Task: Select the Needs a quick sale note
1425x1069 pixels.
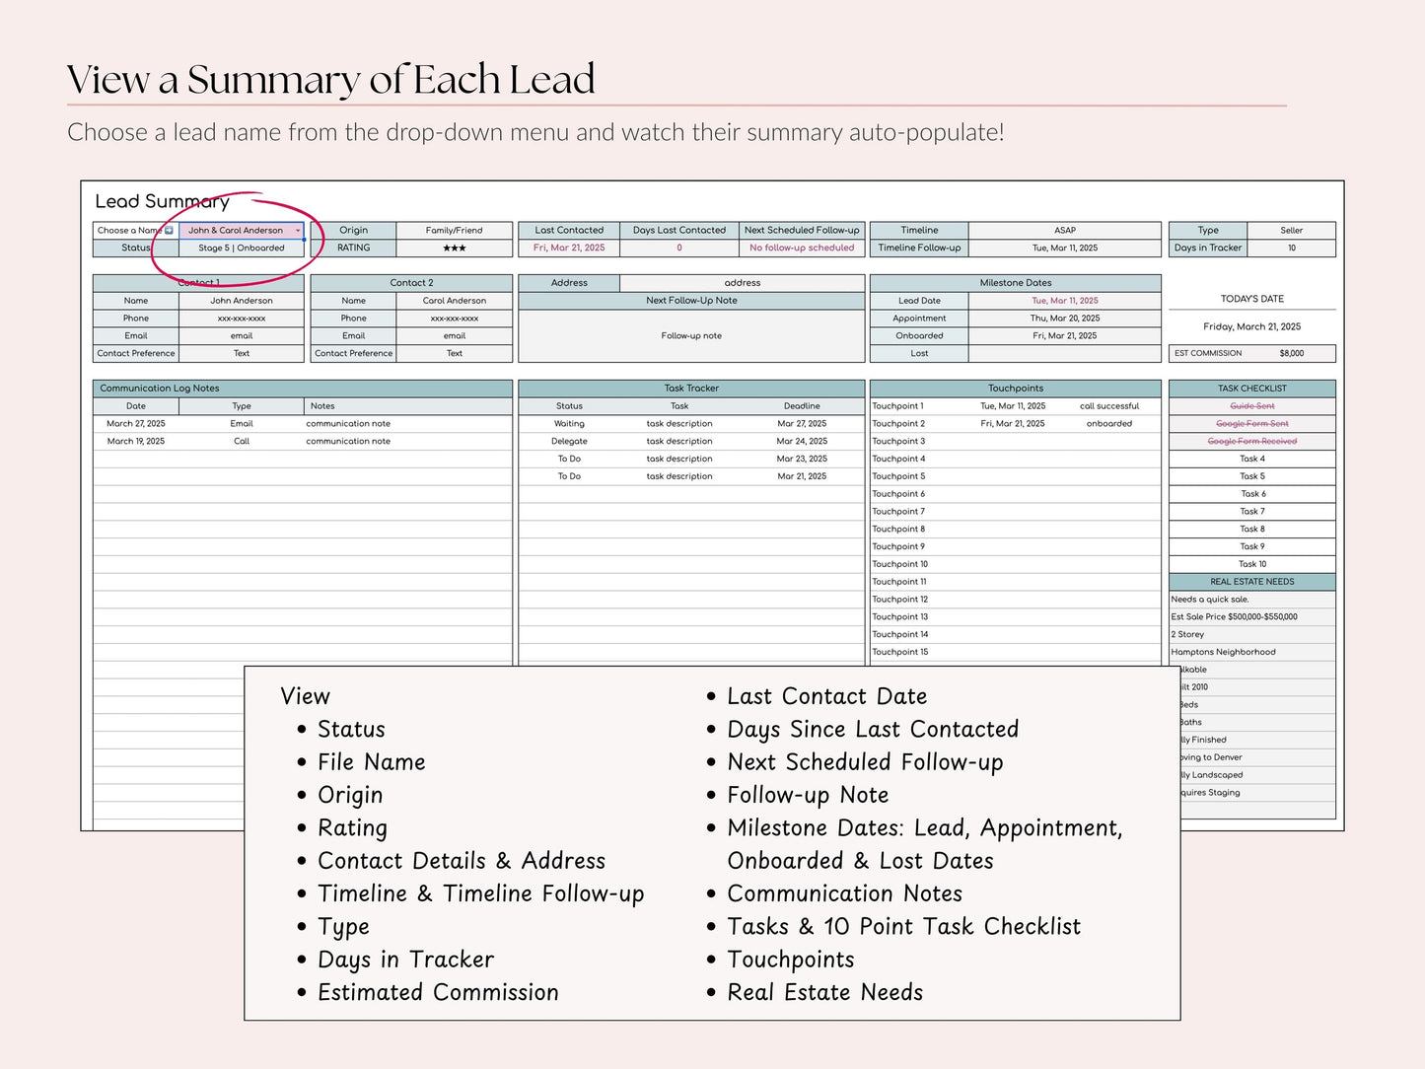Action: pyautogui.click(x=1252, y=600)
